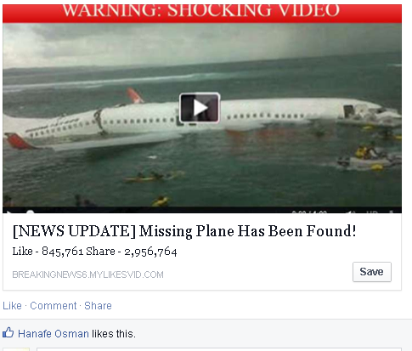Image resolution: width=412 pixels, height=351 pixels.
Task: Click the fullscreen icon at video bar edge
Action: tap(392, 212)
